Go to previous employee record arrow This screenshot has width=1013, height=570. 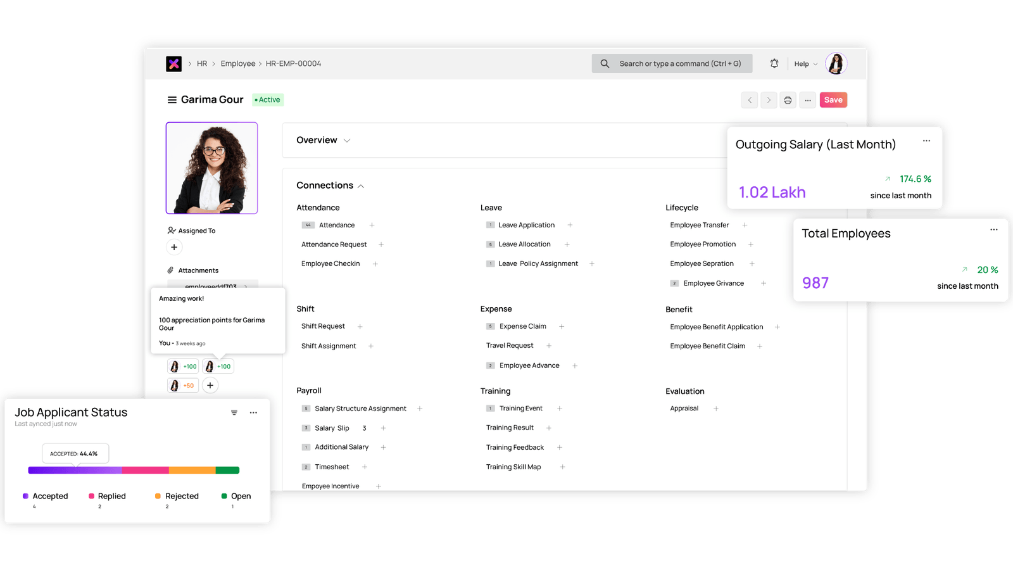coord(750,100)
